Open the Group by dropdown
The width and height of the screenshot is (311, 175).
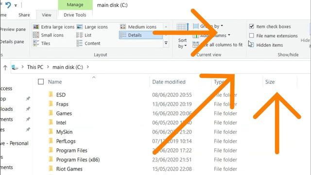click(208, 26)
